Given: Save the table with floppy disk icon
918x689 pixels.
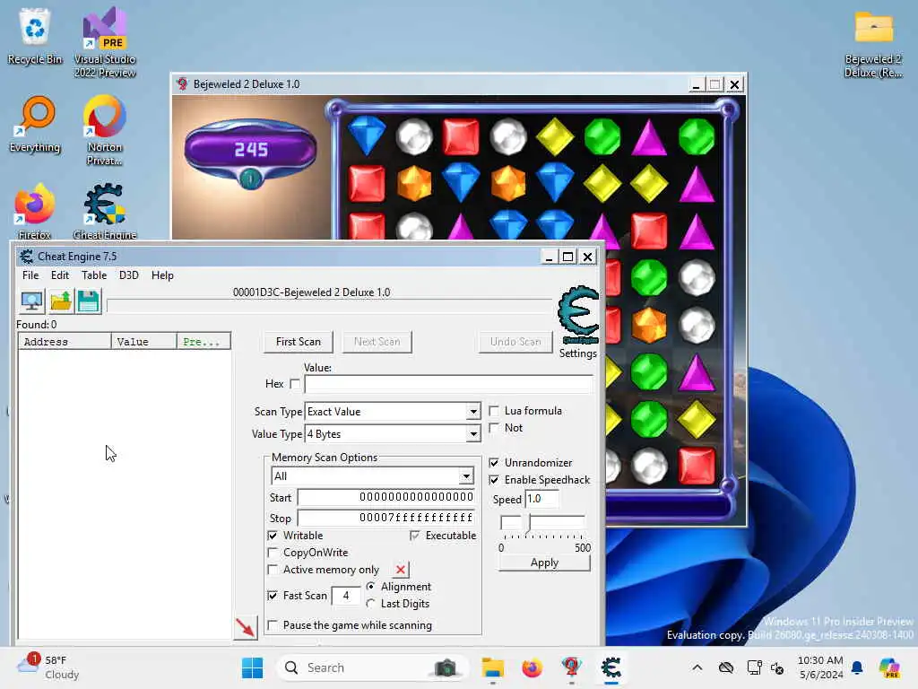Looking at the screenshot, I should coord(89,301).
